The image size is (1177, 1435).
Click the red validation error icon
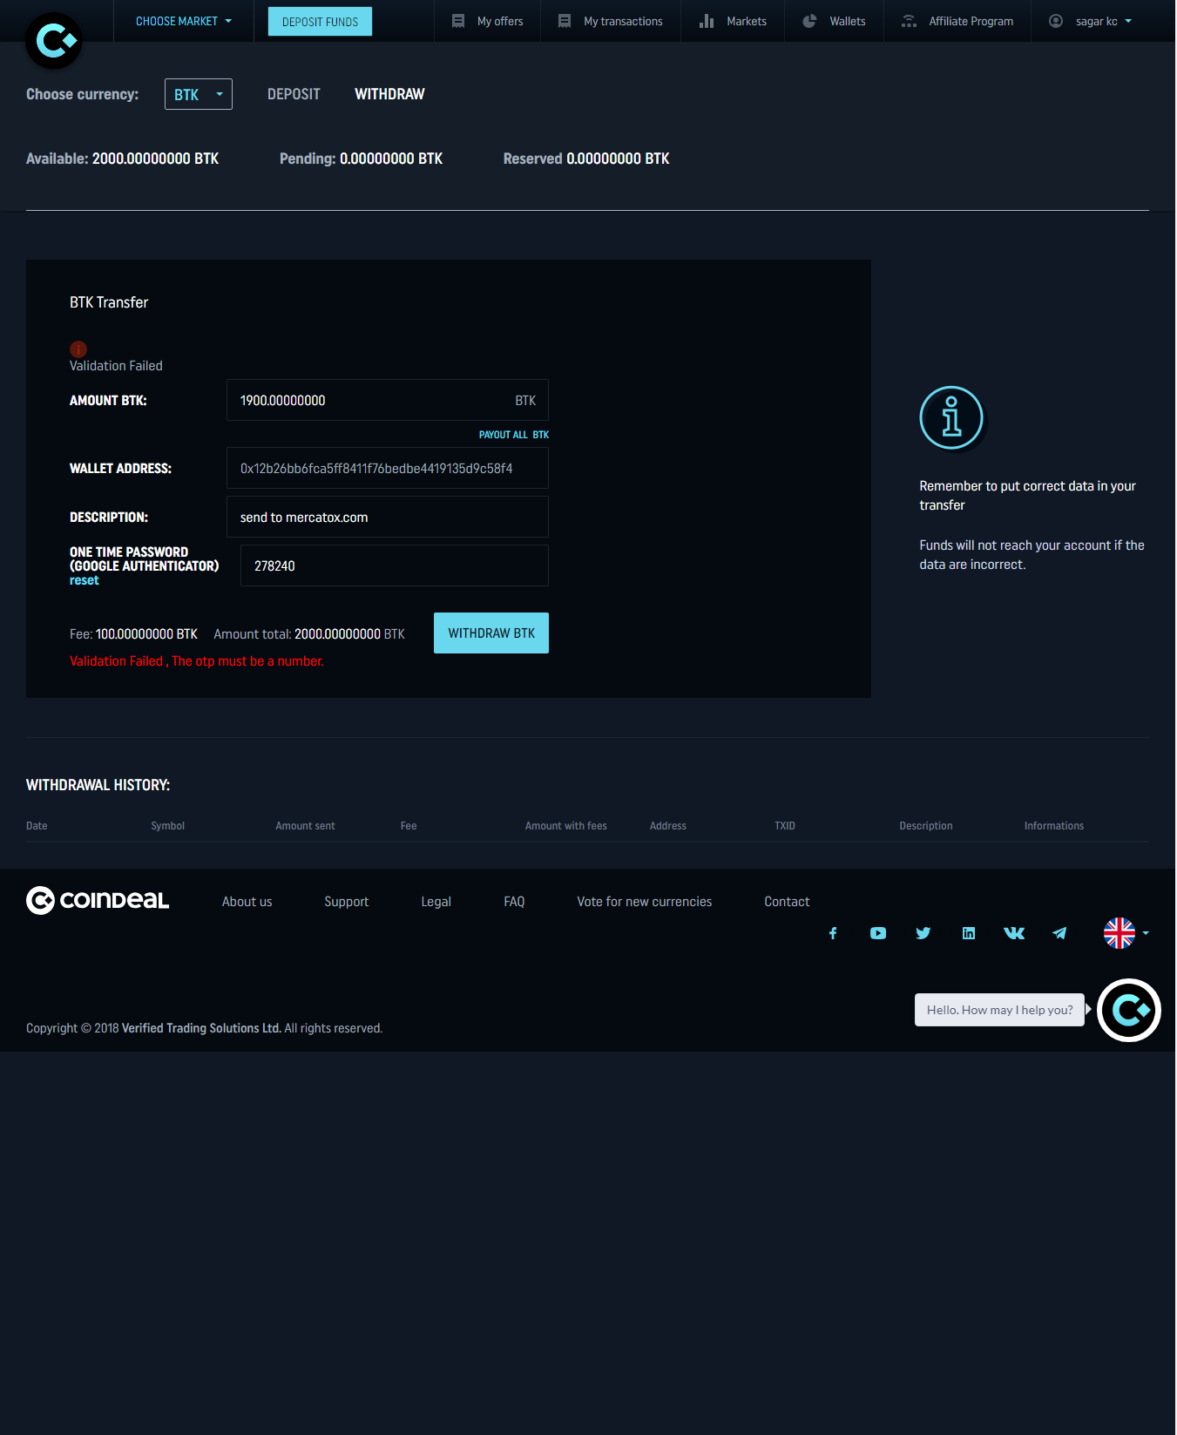pyautogui.click(x=78, y=349)
